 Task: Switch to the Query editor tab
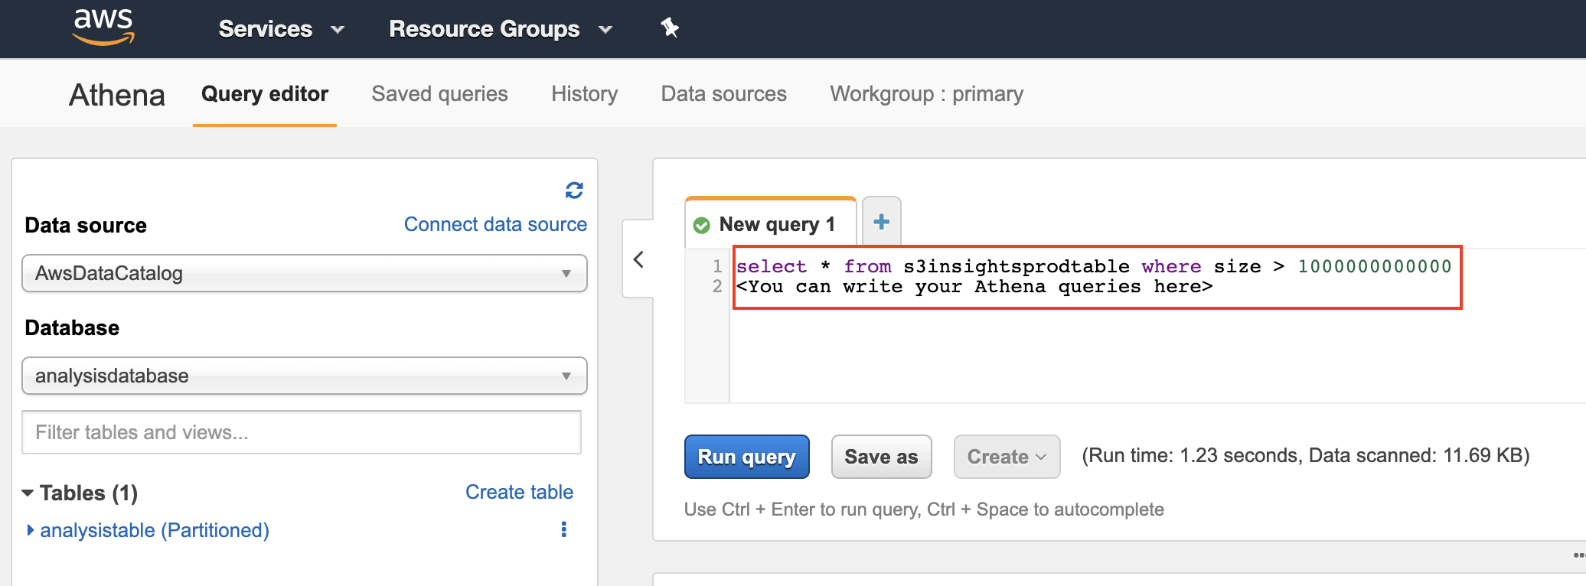pos(265,94)
